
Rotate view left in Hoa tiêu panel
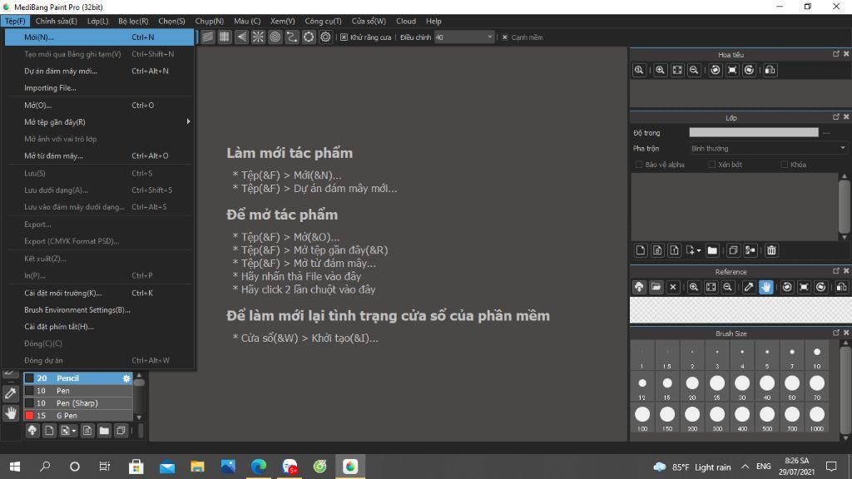point(716,70)
